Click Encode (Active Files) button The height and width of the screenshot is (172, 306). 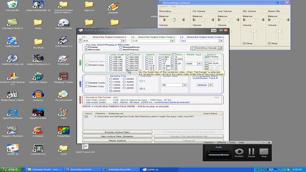(x=117, y=132)
